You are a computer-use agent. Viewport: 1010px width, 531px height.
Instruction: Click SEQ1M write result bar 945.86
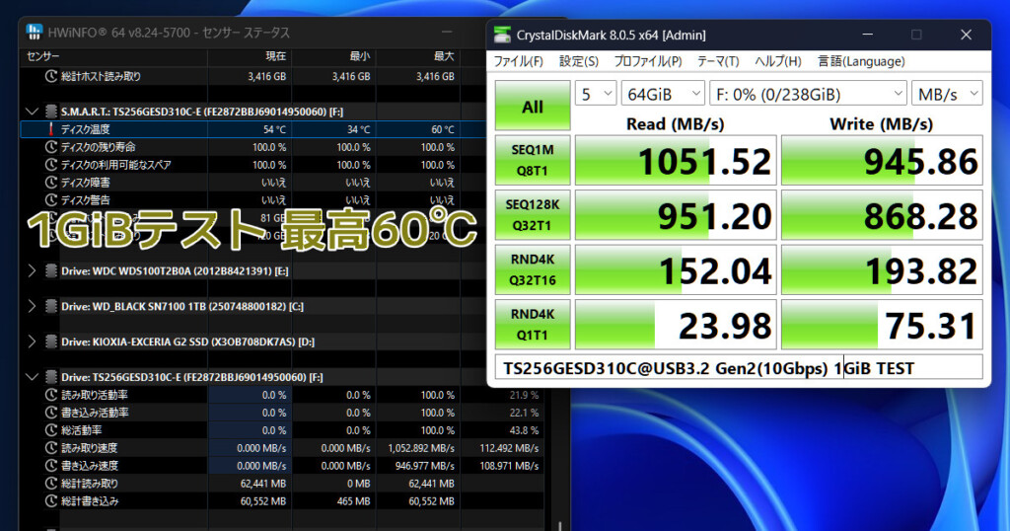point(882,161)
